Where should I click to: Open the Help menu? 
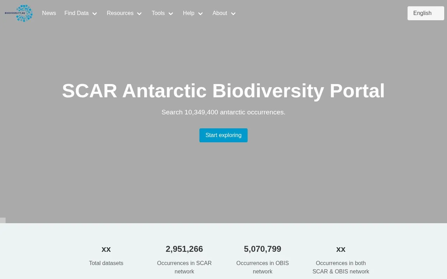tap(189, 13)
